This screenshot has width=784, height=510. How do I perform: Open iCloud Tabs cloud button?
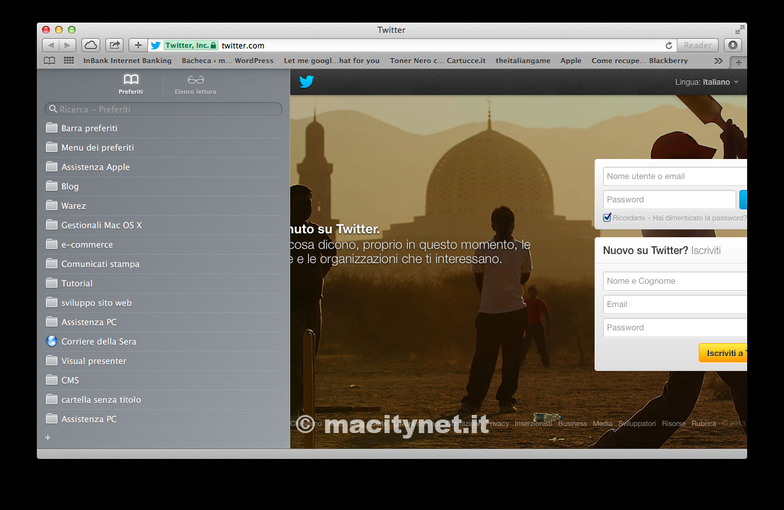90,45
